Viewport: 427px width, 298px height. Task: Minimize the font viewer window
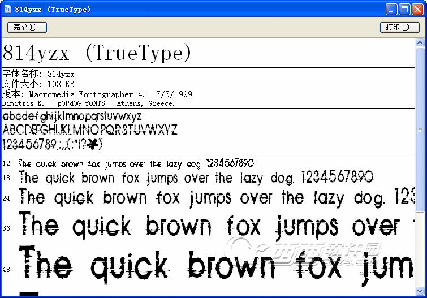(392, 9)
